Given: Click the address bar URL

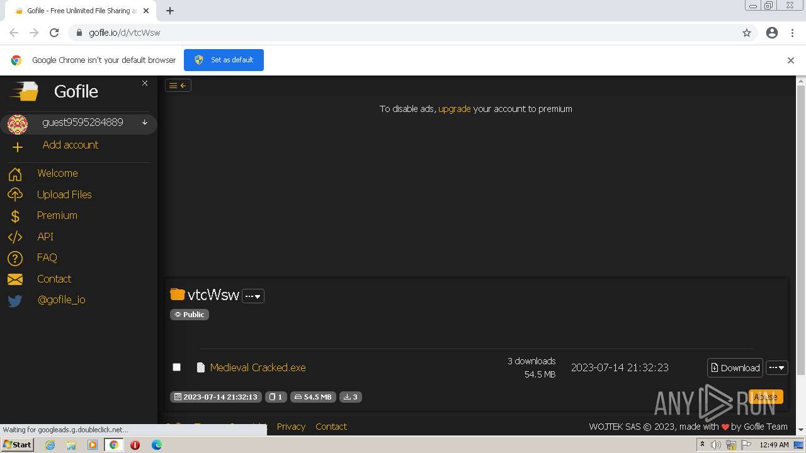Looking at the screenshot, I should click(125, 33).
